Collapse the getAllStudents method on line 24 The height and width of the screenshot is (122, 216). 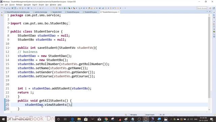10,101
